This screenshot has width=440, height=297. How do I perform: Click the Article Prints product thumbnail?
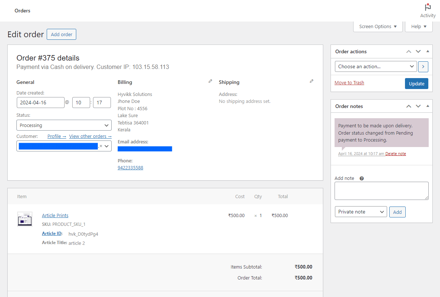point(24,219)
